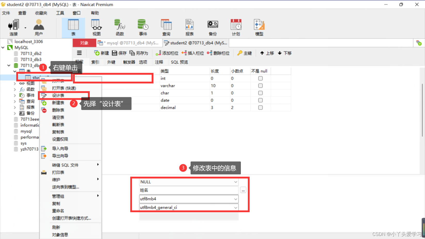Toggle not-null checkbox for date row
The image size is (425, 239).
coord(260,100)
